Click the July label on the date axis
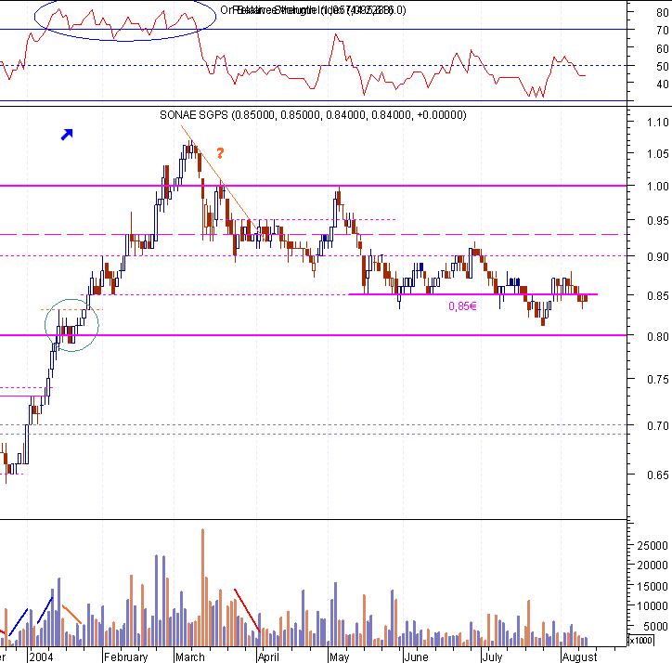This screenshot has height=663, width=672. [492, 656]
